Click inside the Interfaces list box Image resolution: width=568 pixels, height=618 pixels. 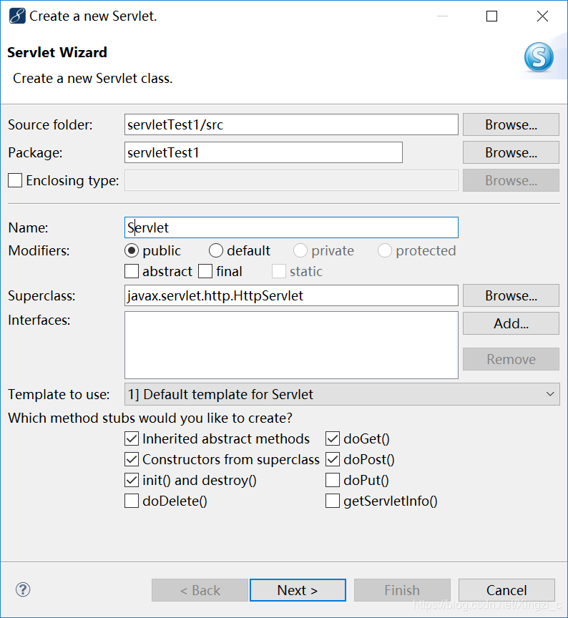point(291,345)
